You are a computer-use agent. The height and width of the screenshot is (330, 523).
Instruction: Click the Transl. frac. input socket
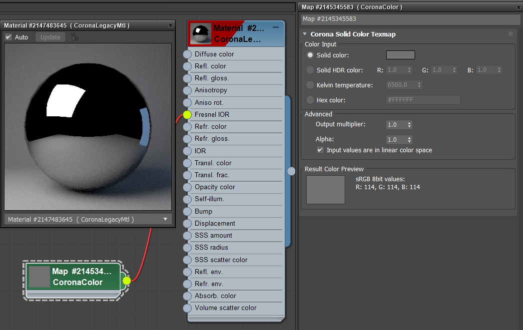[187, 175]
